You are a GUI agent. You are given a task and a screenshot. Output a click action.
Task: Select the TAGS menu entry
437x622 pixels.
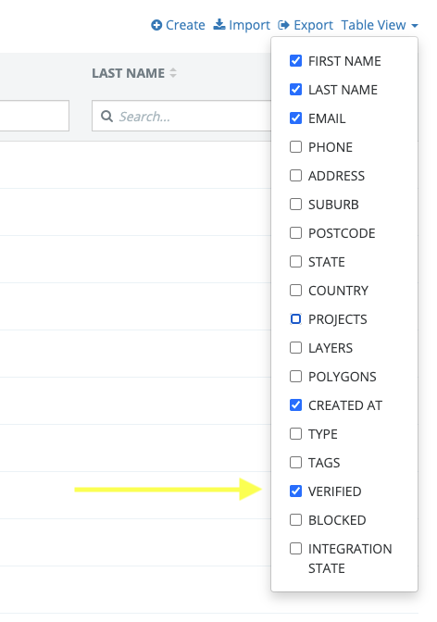click(x=324, y=463)
